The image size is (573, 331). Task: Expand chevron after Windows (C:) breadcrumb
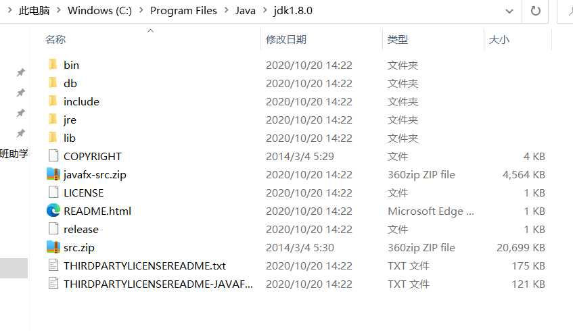coord(141,11)
